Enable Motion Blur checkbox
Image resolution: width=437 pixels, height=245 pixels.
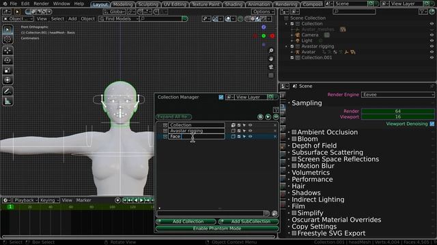(294, 166)
